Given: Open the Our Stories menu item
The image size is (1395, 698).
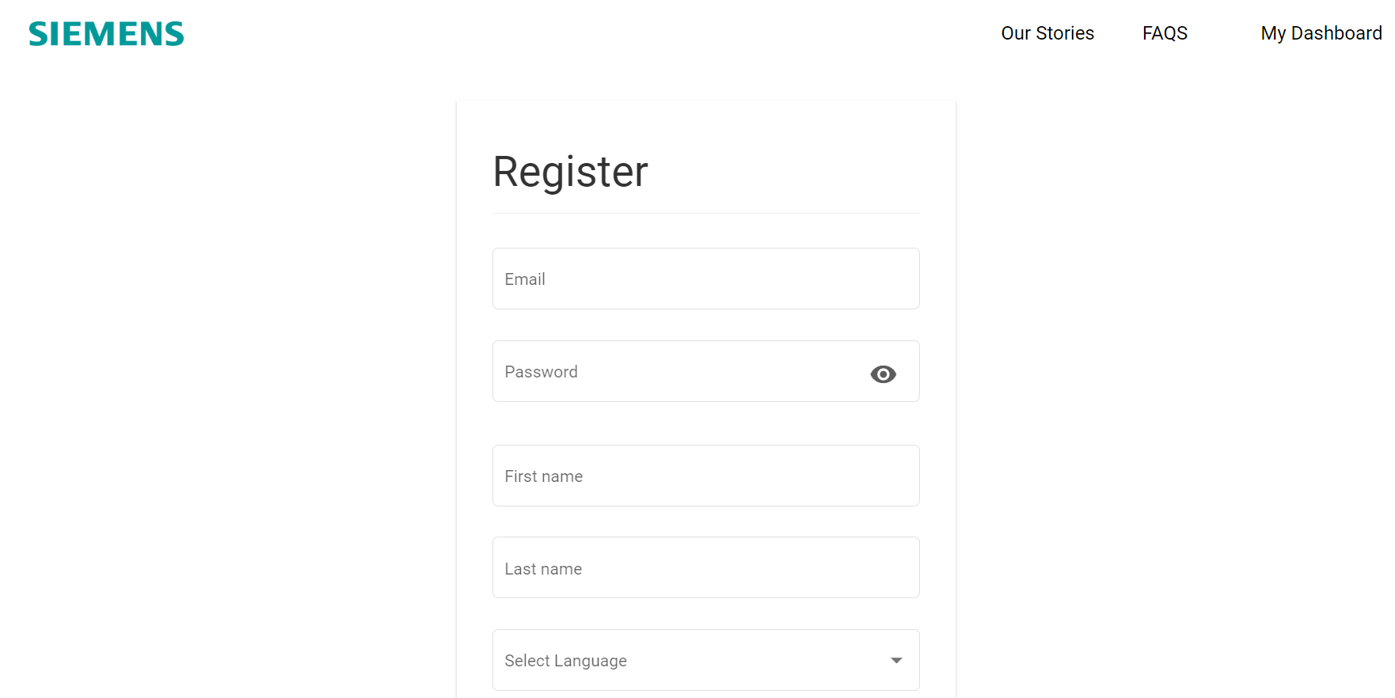Looking at the screenshot, I should click(1047, 33).
